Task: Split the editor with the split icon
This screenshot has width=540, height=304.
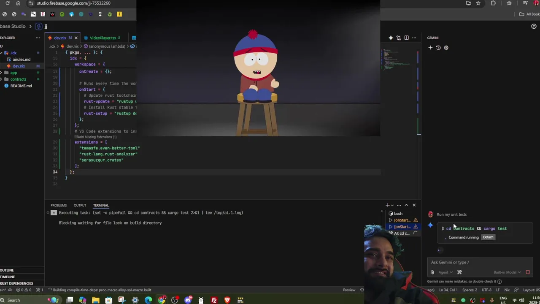Action: (x=406, y=38)
